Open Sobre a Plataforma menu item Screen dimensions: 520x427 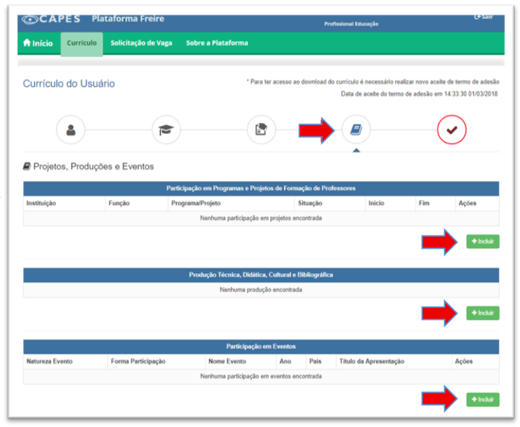point(217,43)
